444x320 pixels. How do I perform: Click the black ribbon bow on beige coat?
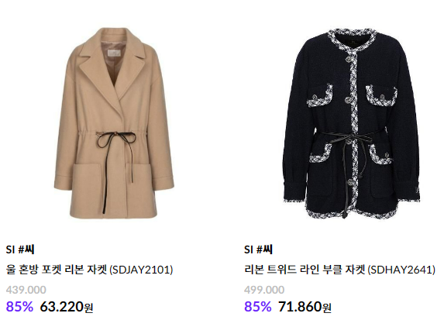click(x=117, y=139)
